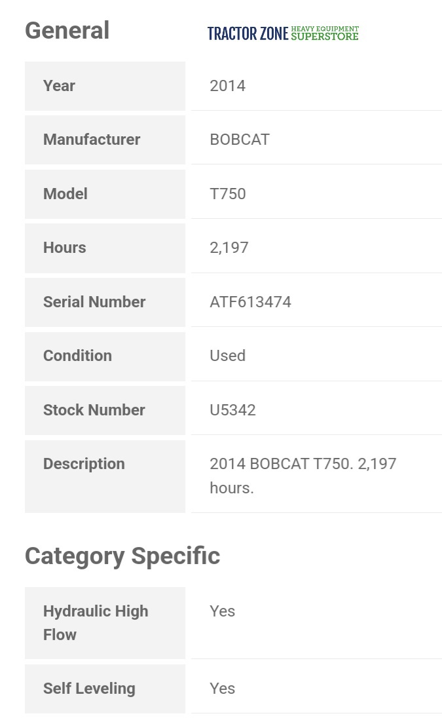Click the BOBCAT manufacturer value
This screenshot has width=442, height=722.
click(240, 140)
